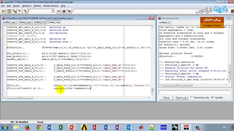Click the '*demand side reserve' comment line
Viewport: 234px width, 131px height.
pos(22,36)
